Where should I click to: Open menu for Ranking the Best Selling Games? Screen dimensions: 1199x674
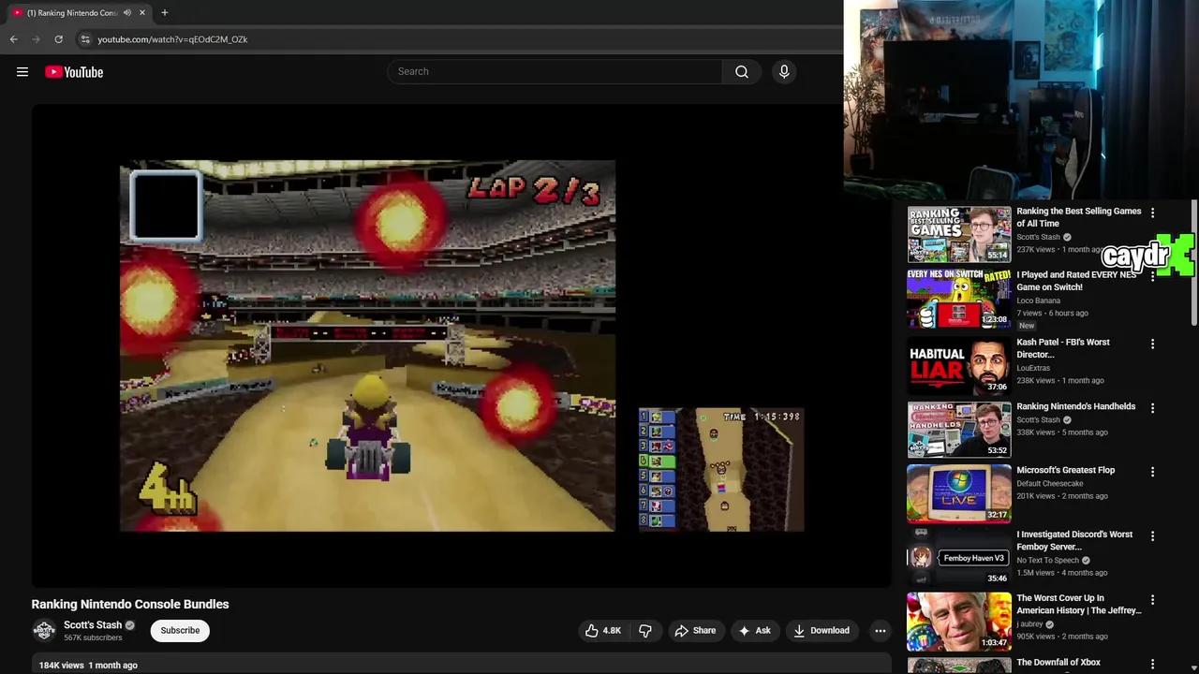coord(1152,213)
